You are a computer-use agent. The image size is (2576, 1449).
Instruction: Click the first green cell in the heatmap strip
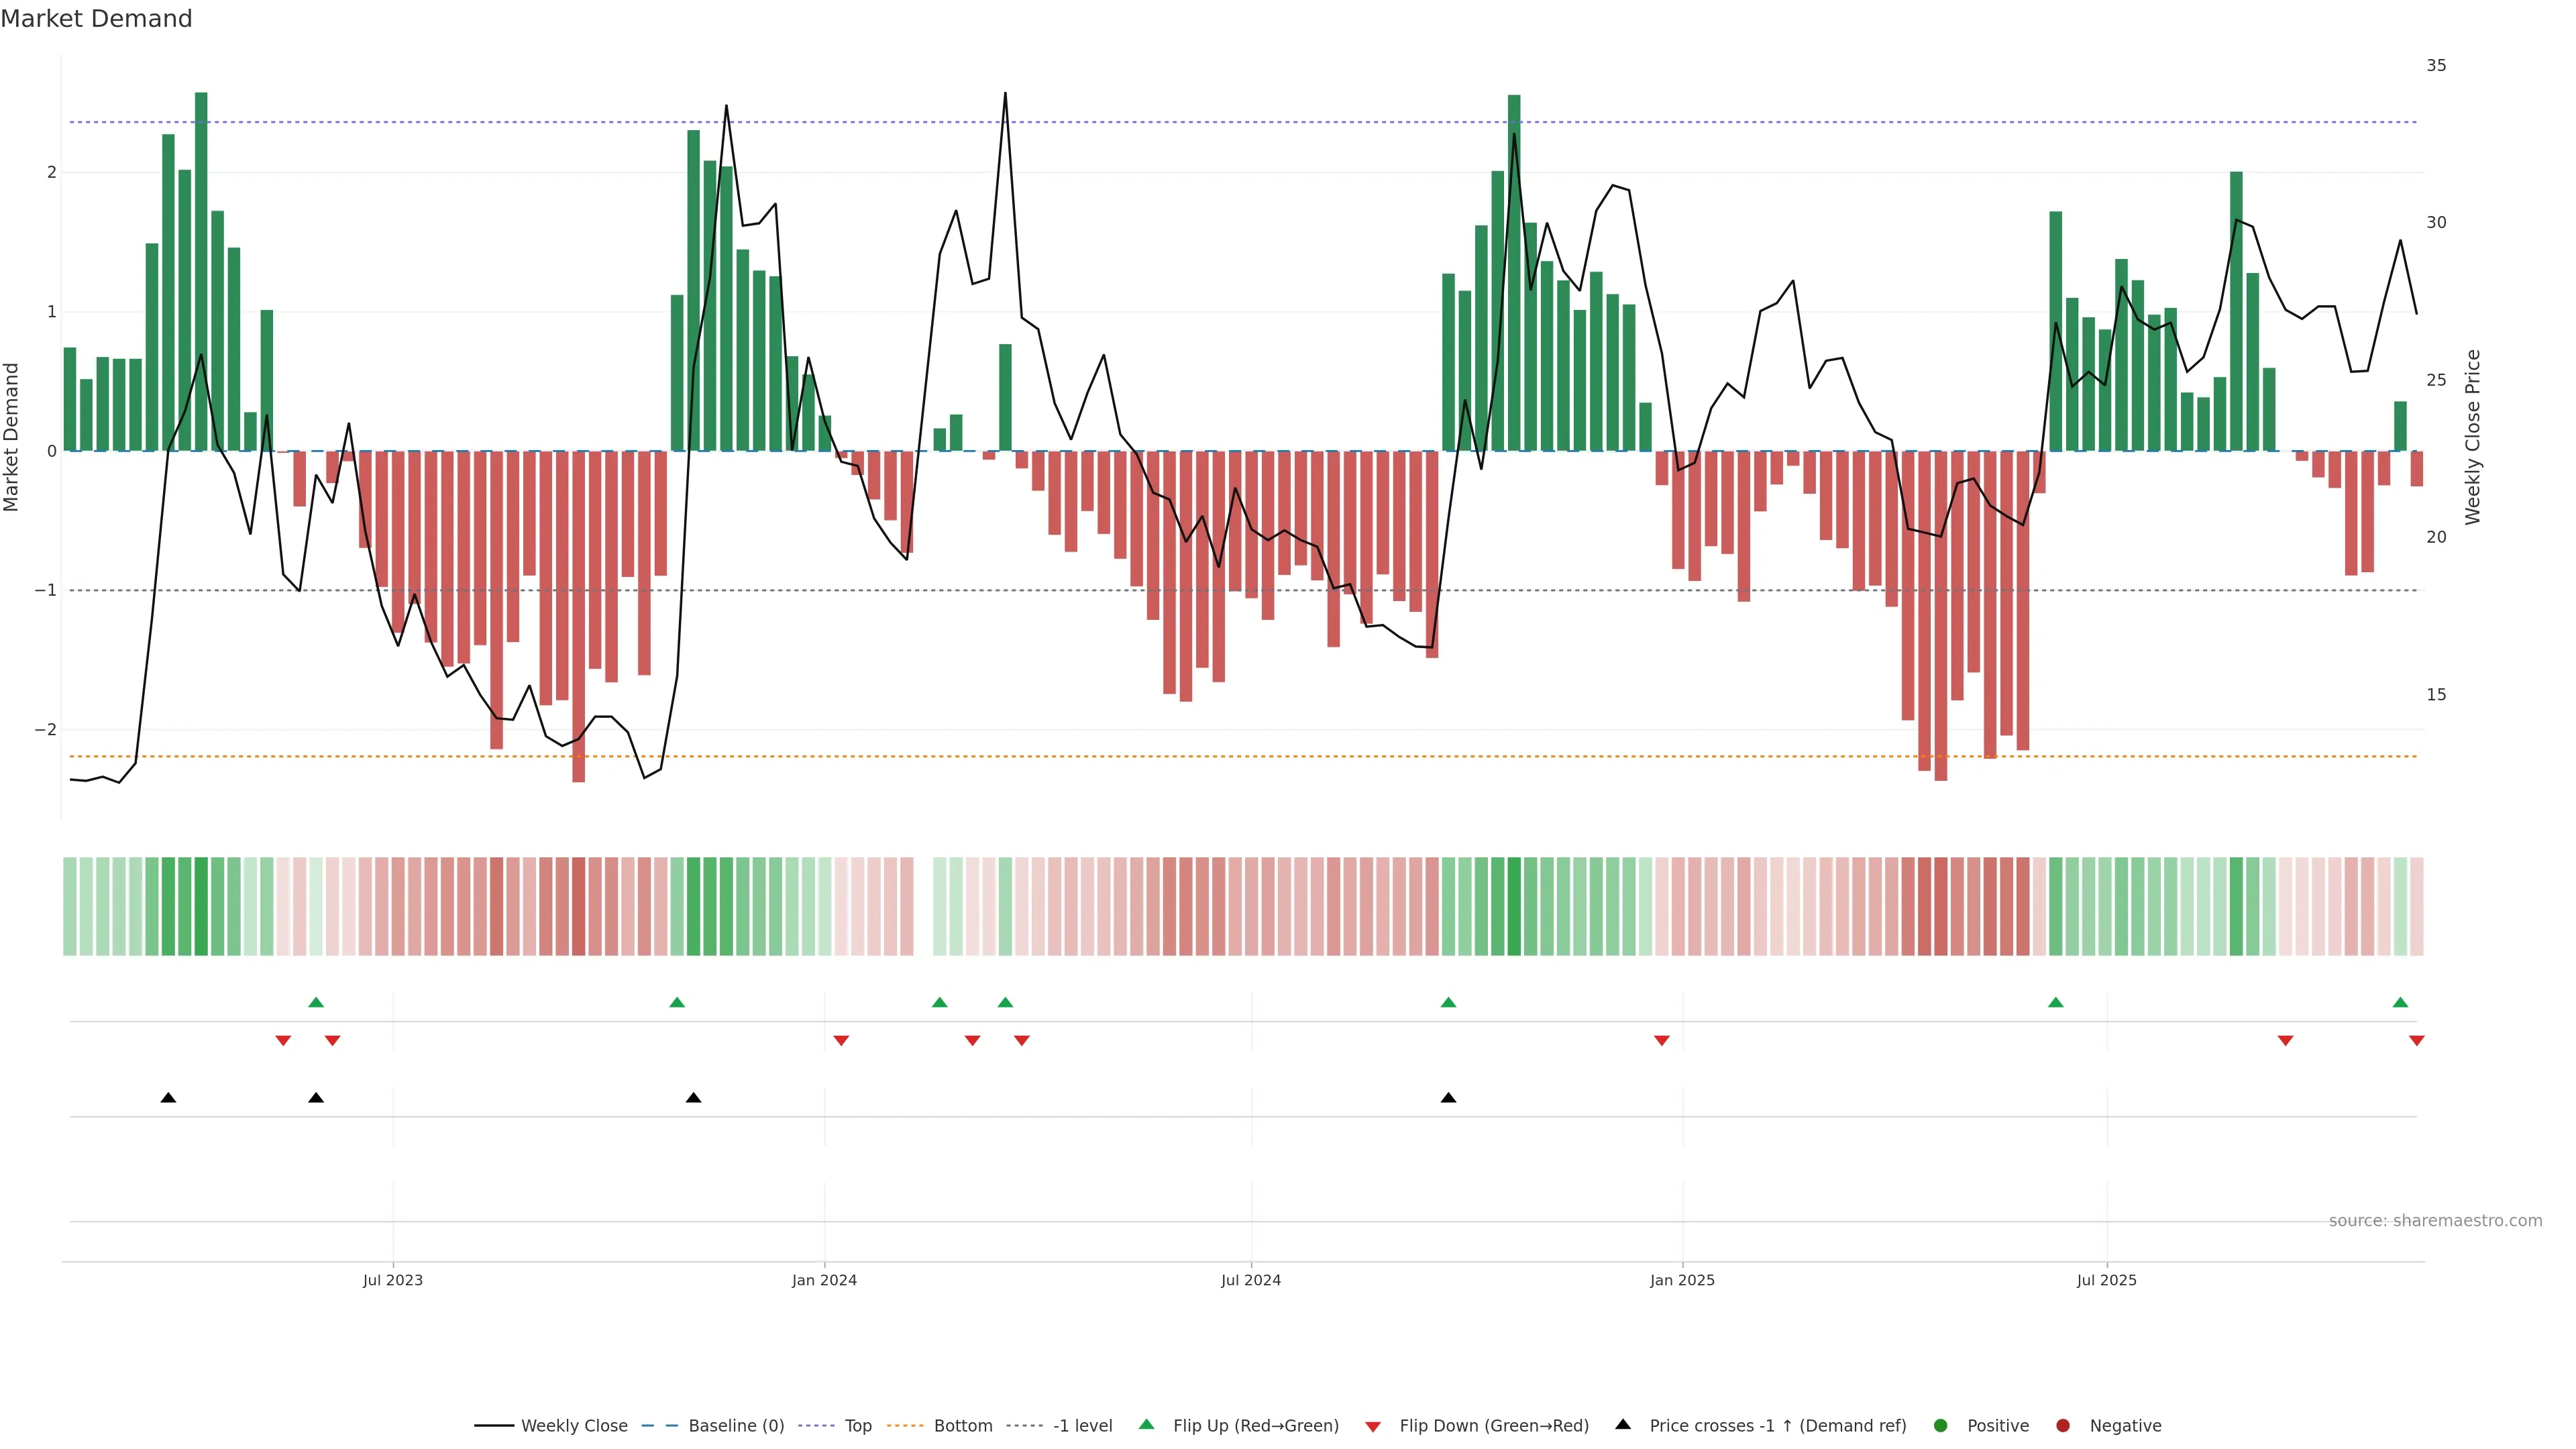[70, 906]
